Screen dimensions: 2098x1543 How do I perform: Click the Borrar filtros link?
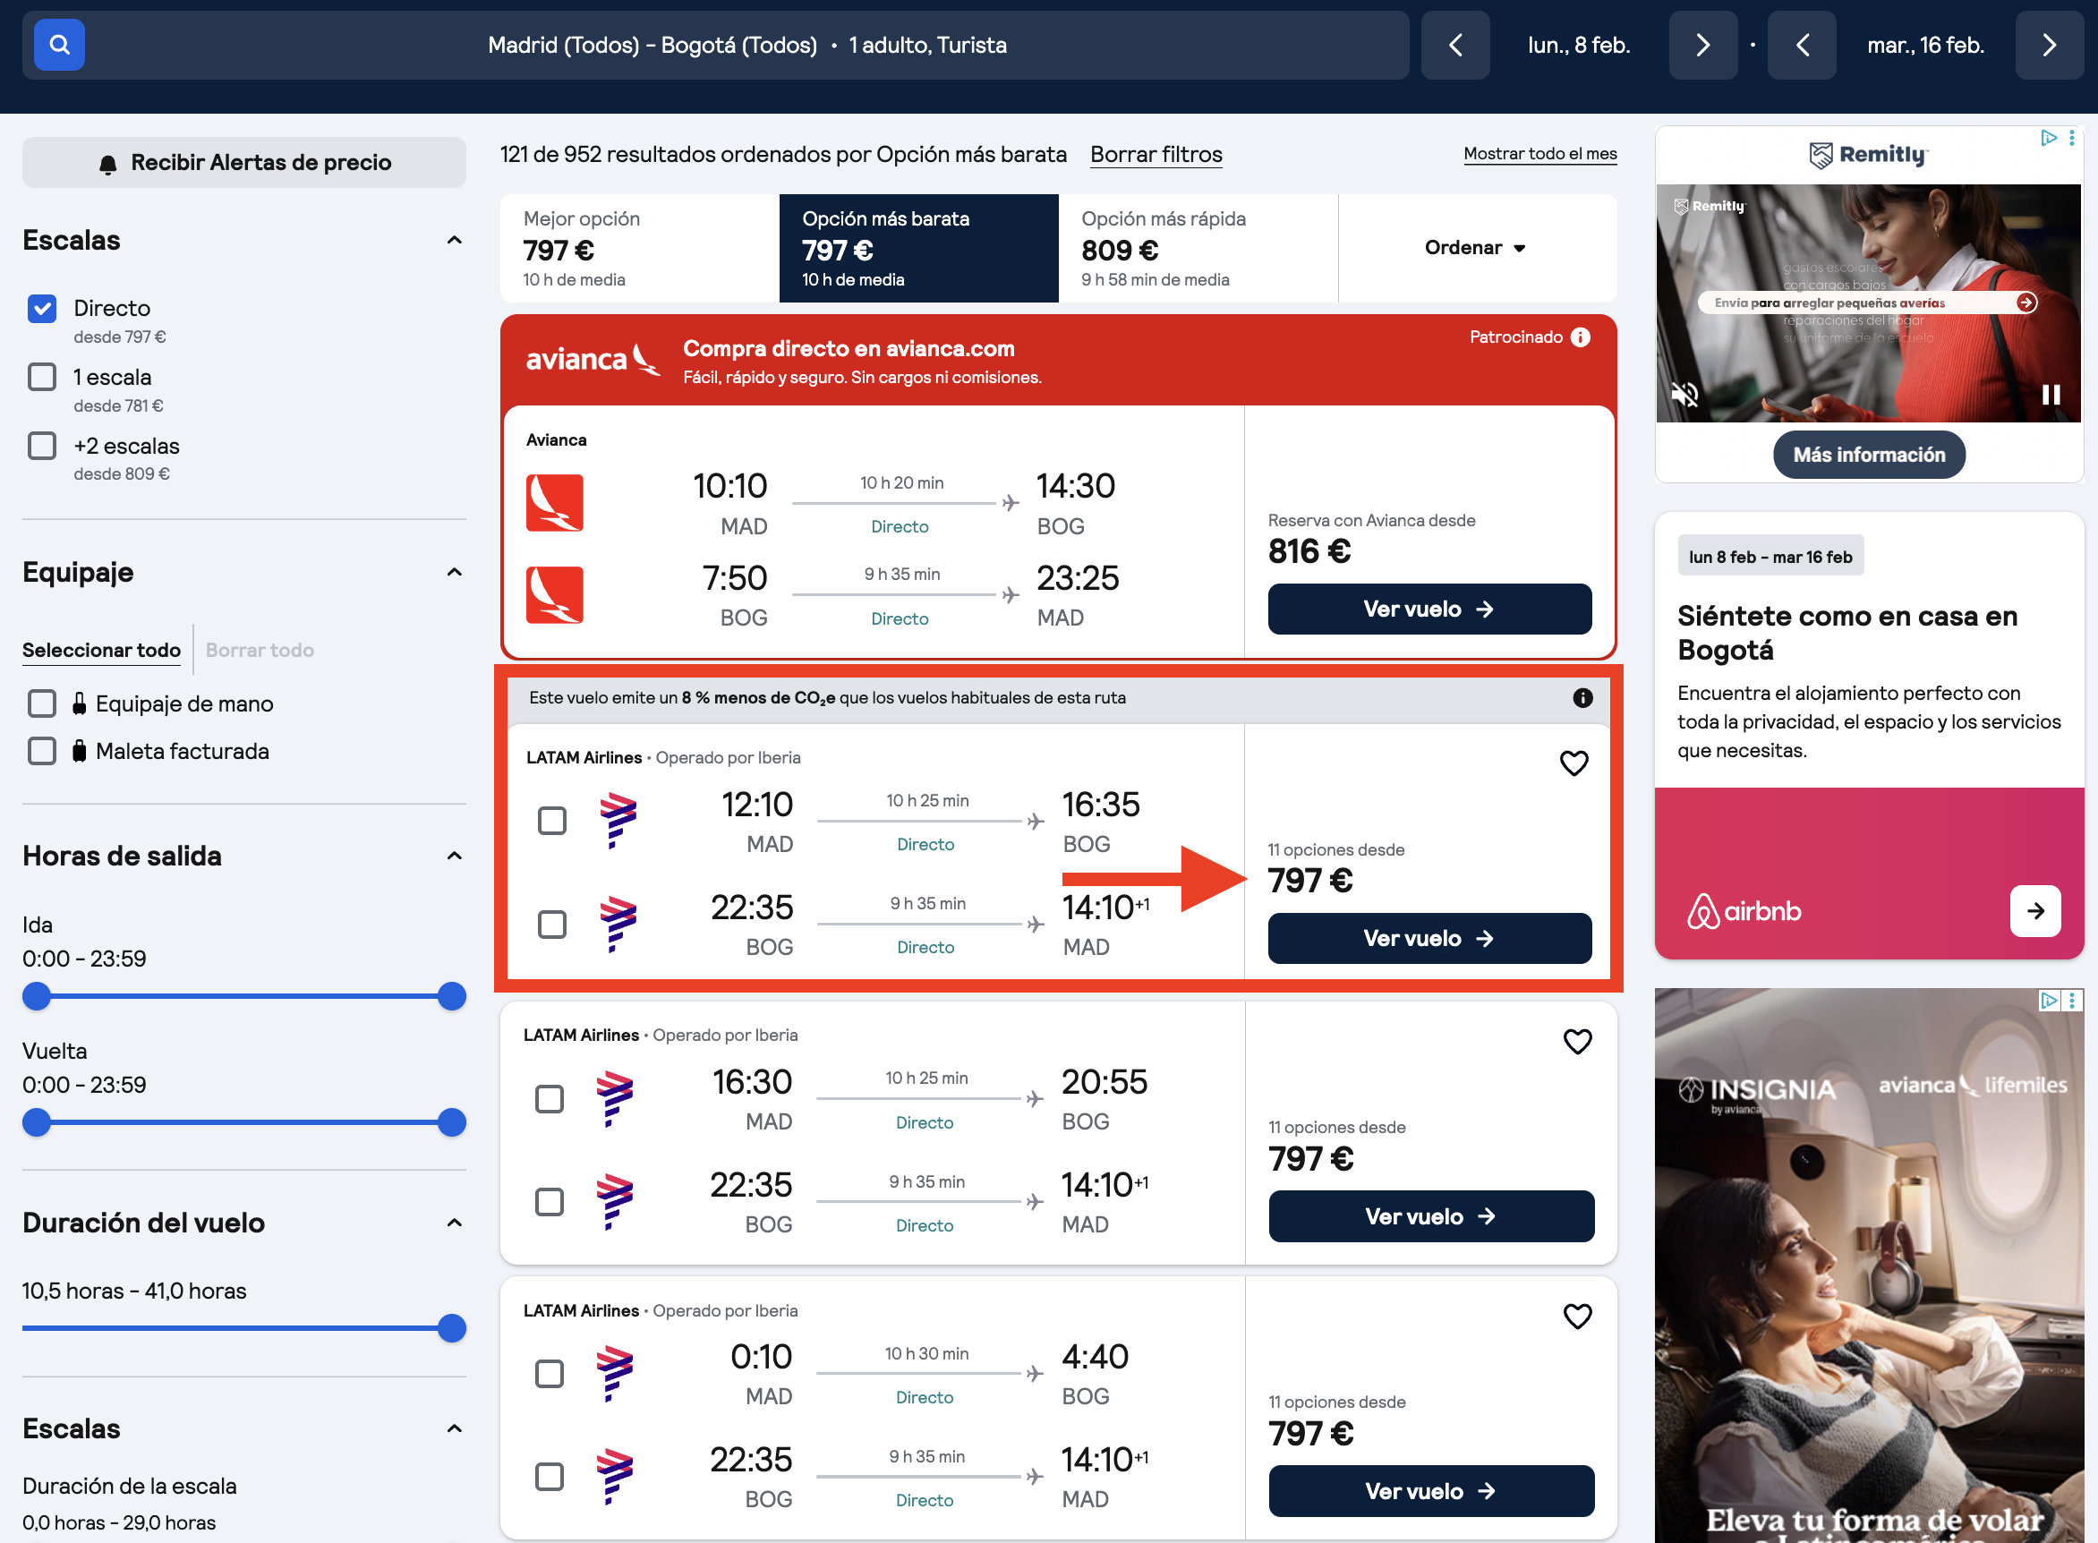pos(1156,154)
